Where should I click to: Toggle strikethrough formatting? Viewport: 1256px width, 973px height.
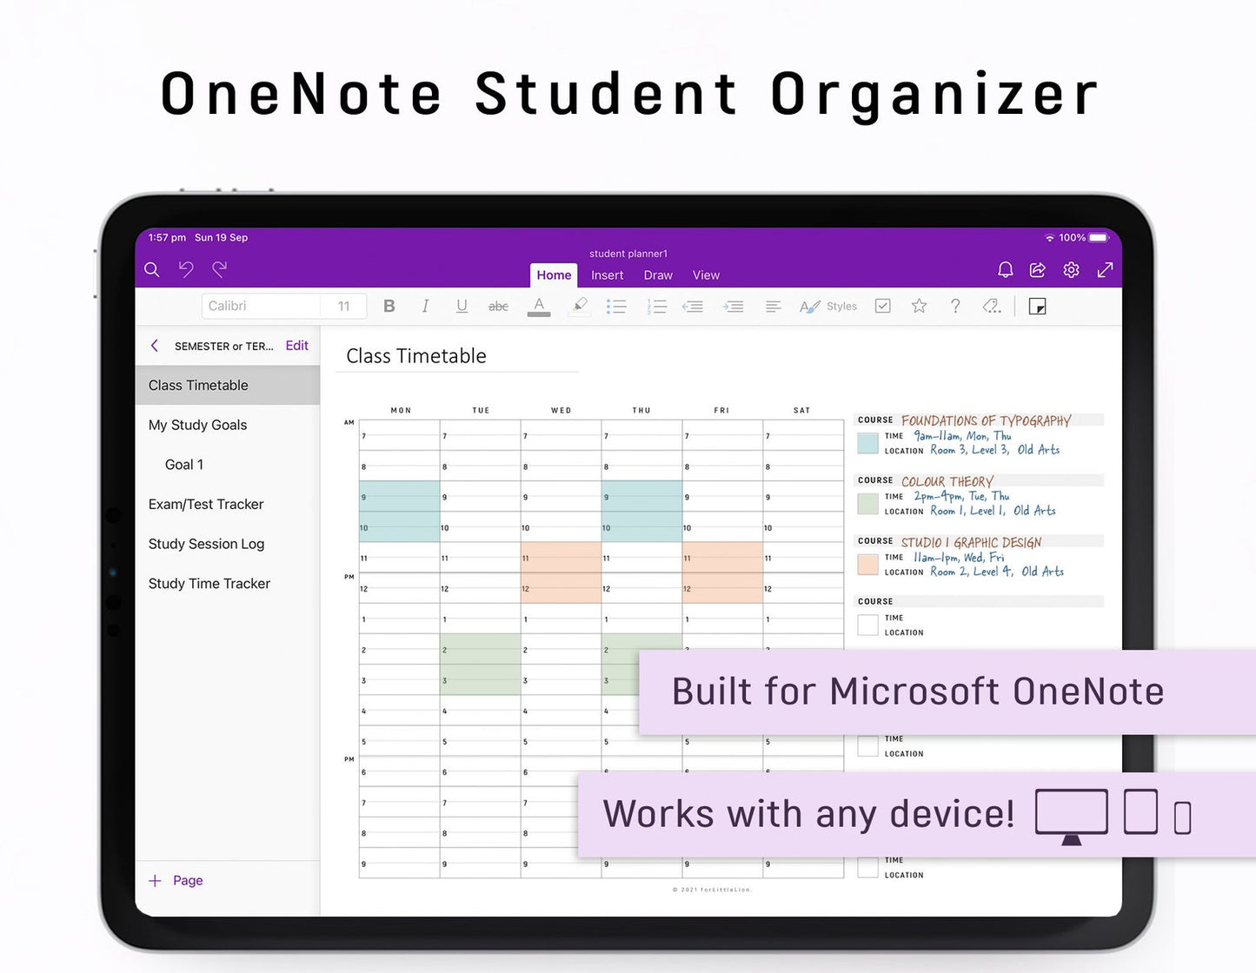pyautogui.click(x=498, y=306)
